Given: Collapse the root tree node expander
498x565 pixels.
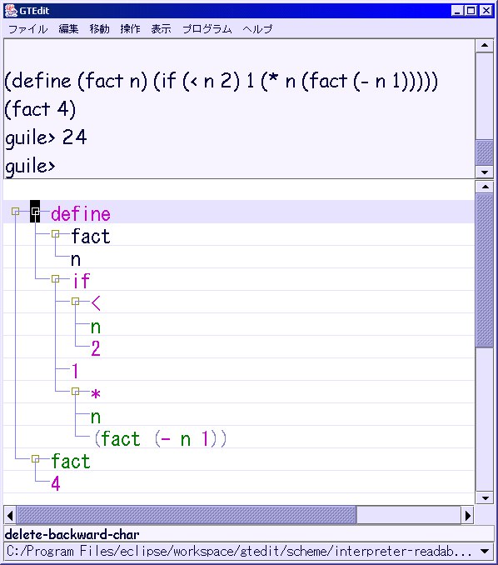Looking at the screenshot, I should tap(15, 211).
